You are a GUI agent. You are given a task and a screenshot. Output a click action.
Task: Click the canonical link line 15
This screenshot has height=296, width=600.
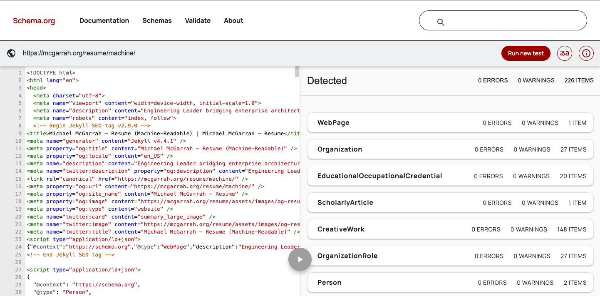coord(137,179)
